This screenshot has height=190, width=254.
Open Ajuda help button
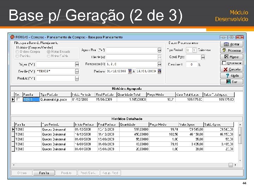click(231, 75)
